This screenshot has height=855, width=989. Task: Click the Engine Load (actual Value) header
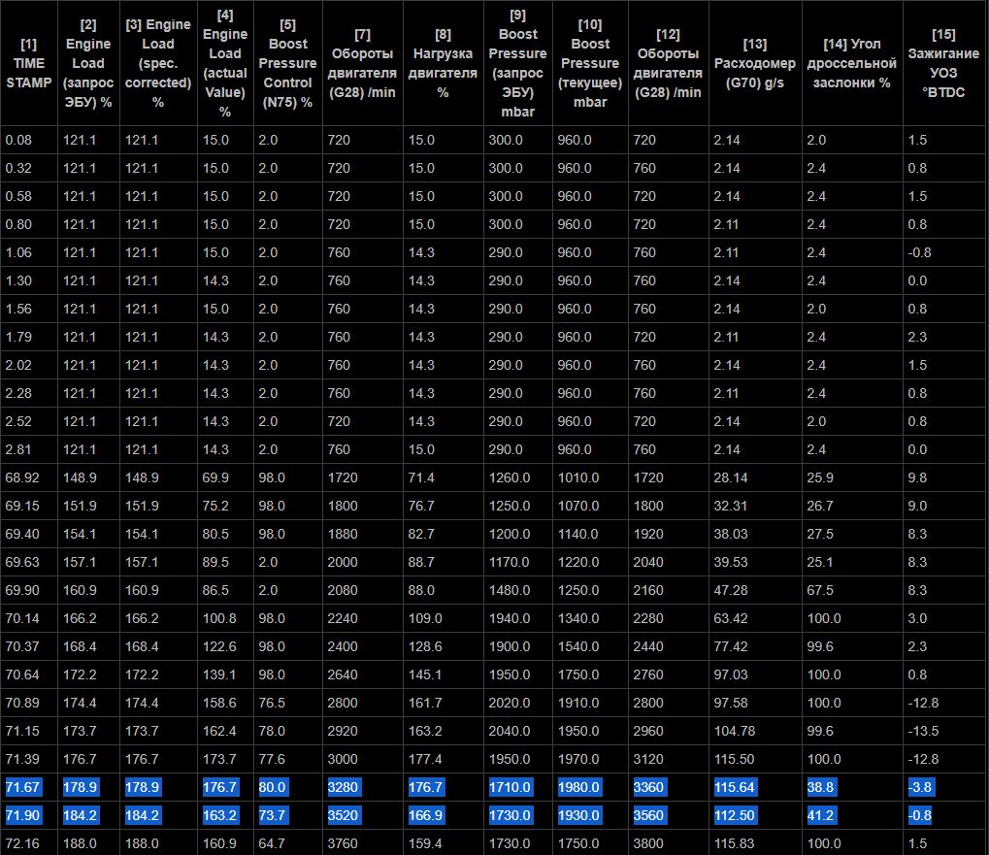(225, 63)
